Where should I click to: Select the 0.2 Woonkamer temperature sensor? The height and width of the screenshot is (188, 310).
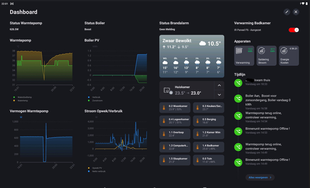(175, 107)
